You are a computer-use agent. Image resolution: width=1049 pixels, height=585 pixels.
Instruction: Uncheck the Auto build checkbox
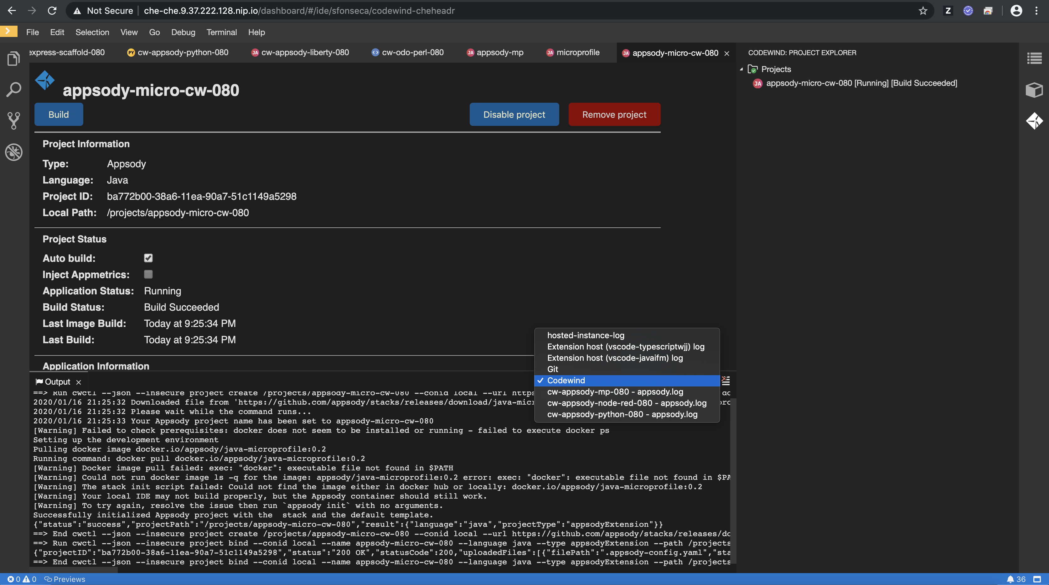pos(148,258)
